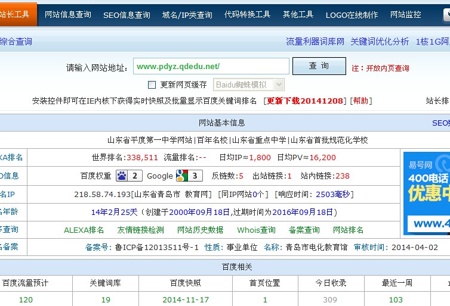Open 反链数 count 5
Screen dimensions: 450x306
tap(241, 176)
